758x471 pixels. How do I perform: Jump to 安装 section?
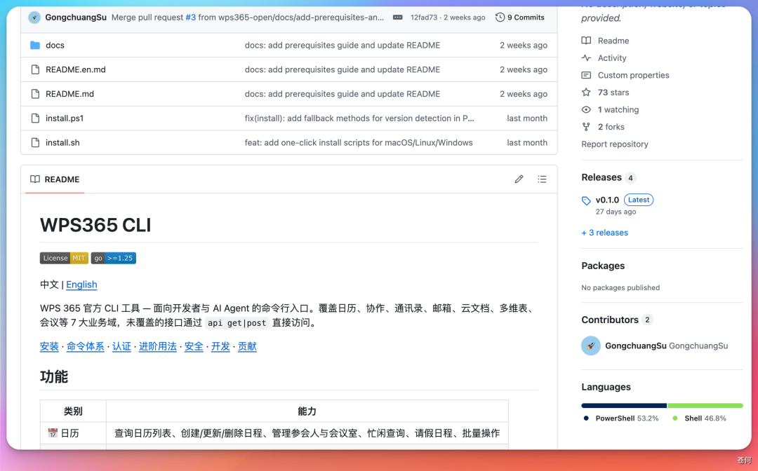click(49, 346)
